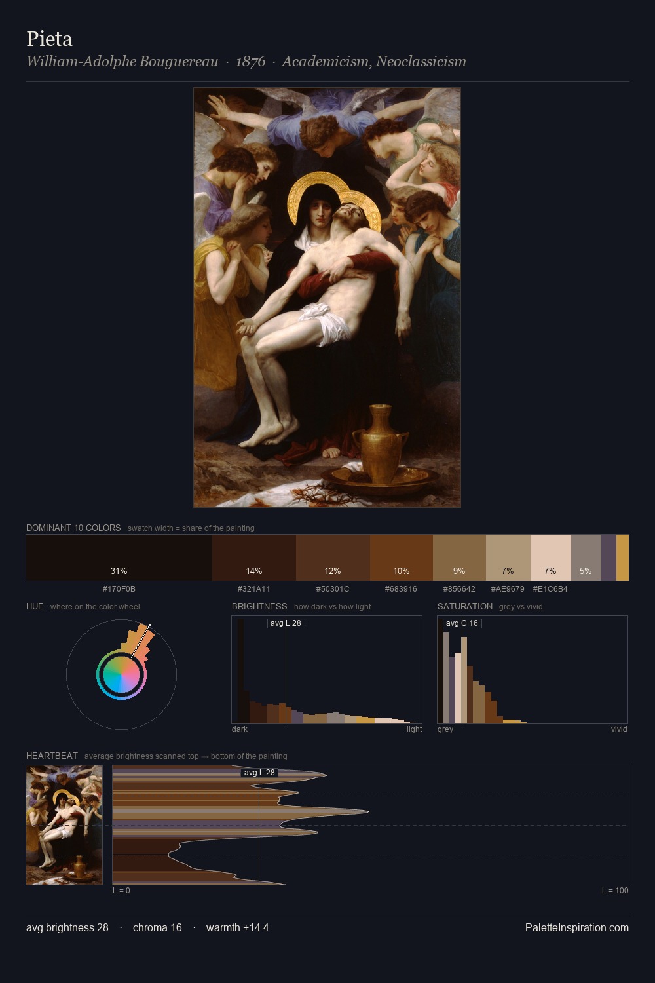Viewport: 655px width, 983px height.
Task: Click the 'grey' axis label
Action: tap(445, 729)
